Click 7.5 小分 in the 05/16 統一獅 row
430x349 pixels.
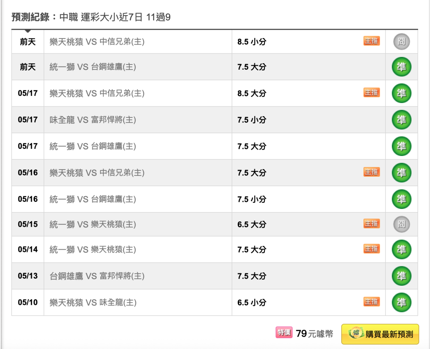252,199
